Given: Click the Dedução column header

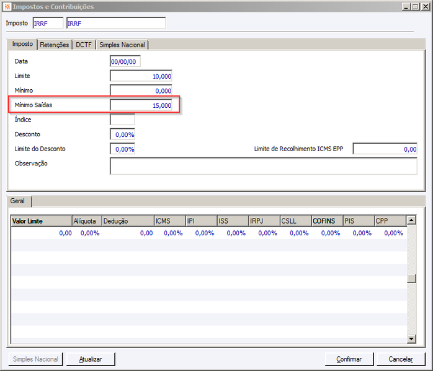Looking at the screenshot, I should [x=128, y=221].
